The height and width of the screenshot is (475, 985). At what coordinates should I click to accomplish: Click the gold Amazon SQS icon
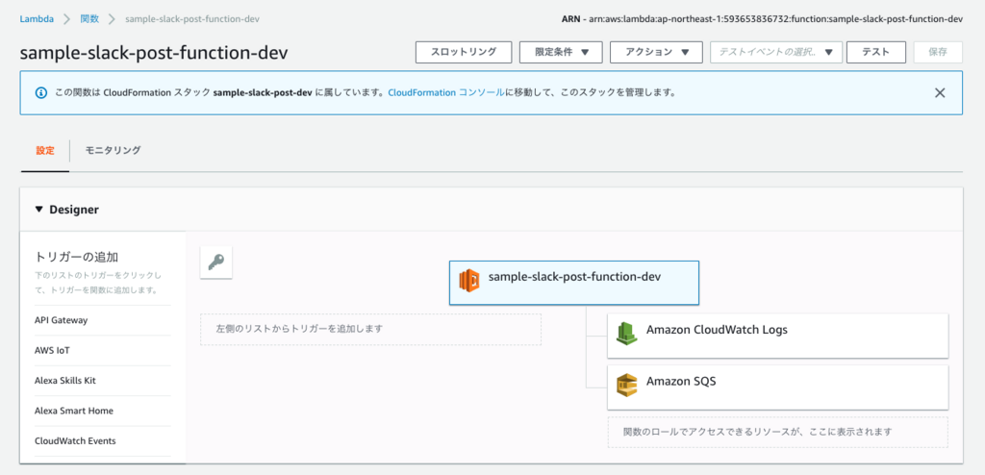coord(627,385)
